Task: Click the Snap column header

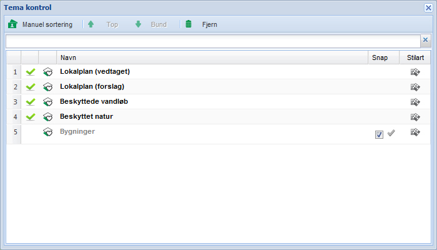Action: pos(380,57)
